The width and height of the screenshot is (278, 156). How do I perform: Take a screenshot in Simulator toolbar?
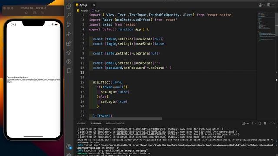(x=35, y=13)
